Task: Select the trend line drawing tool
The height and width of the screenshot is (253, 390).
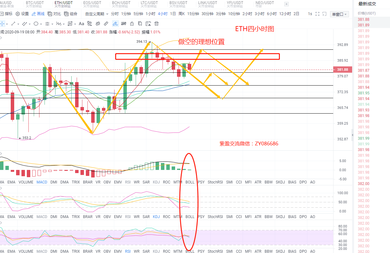Action: [x=13, y=24]
